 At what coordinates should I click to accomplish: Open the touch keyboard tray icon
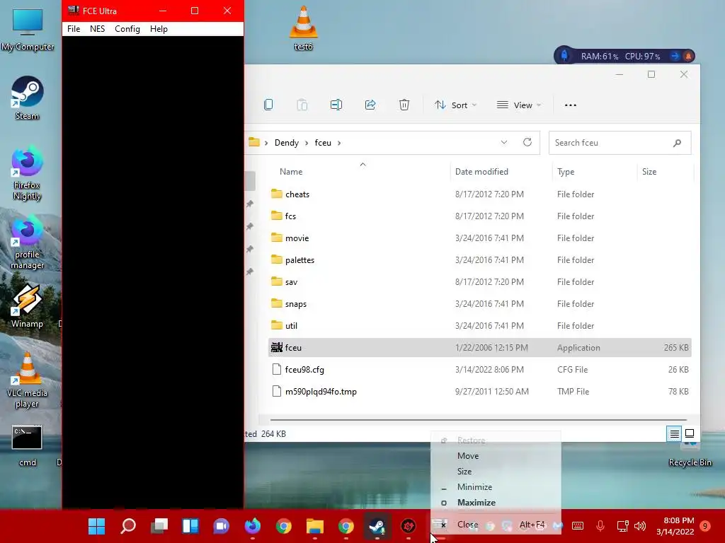click(x=578, y=525)
